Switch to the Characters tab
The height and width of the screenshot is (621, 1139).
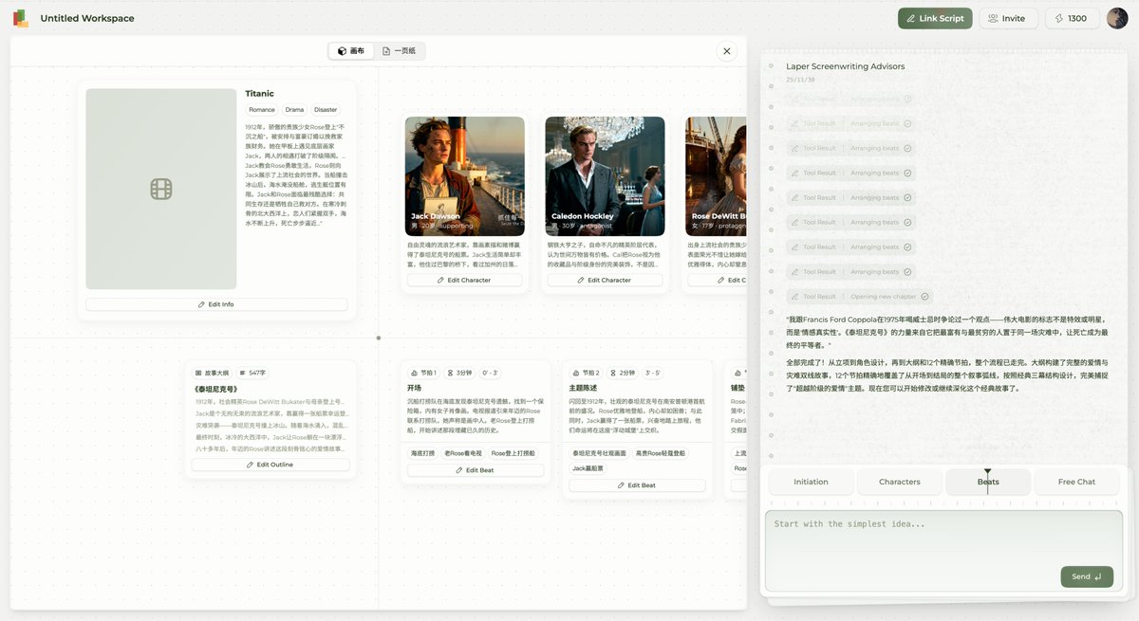click(898, 481)
